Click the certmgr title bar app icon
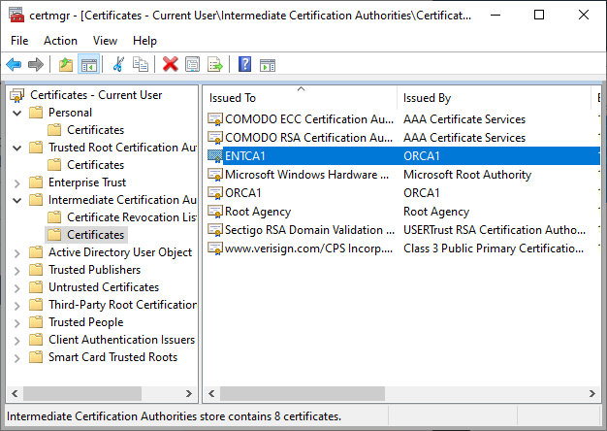This screenshot has height=431, width=607. point(16,16)
